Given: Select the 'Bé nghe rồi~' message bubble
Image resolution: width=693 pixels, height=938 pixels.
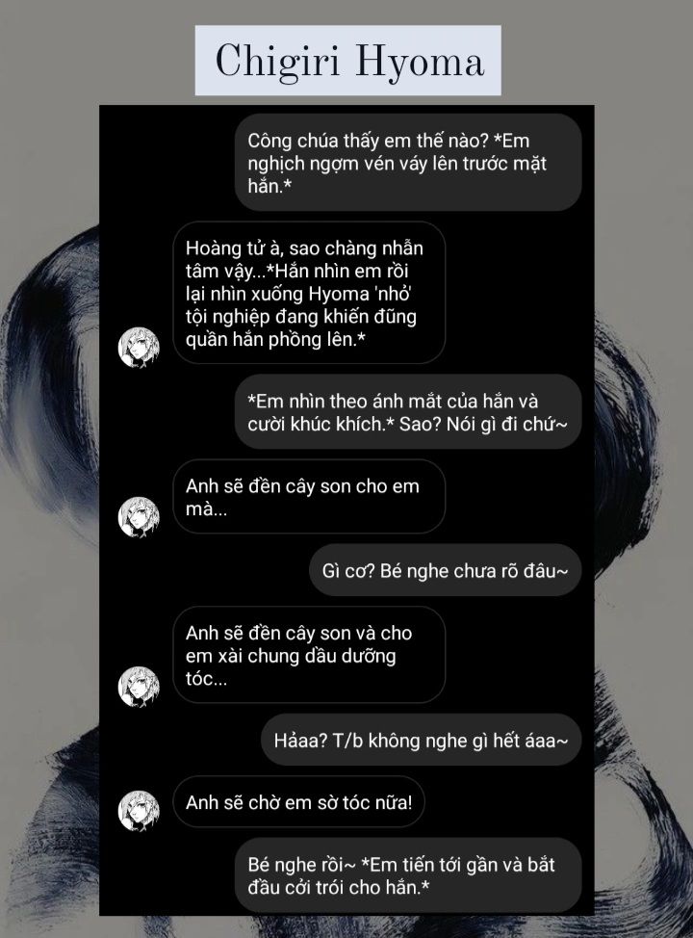Looking at the screenshot, I should pos(408,875).
